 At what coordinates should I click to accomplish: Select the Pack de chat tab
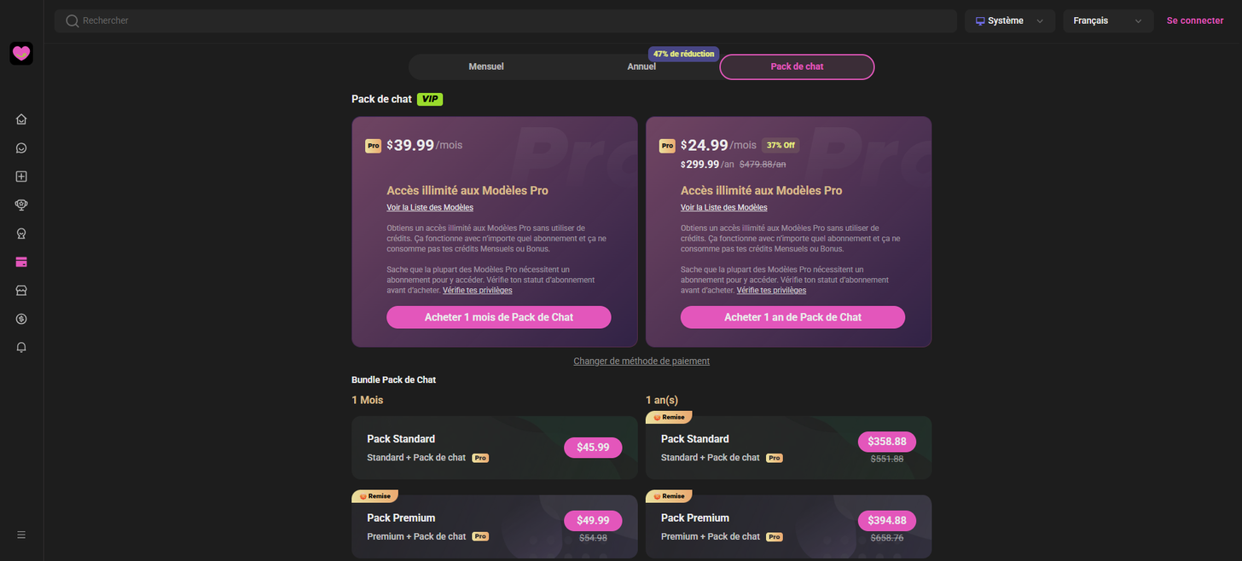(797, 67)
